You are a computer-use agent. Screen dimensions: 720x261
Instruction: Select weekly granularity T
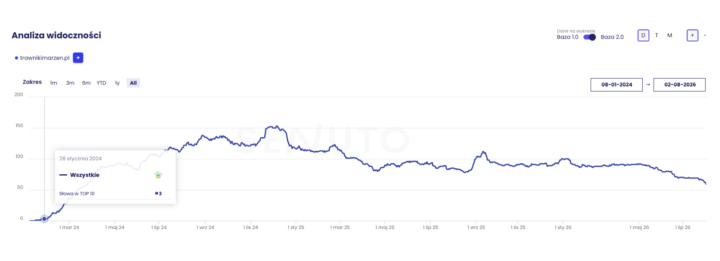click(x=657, y=35)
